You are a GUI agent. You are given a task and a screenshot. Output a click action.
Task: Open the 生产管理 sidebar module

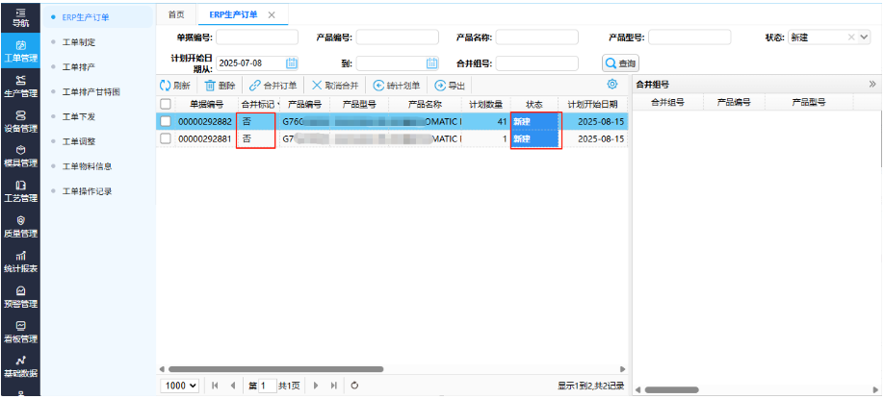[20, 86]
